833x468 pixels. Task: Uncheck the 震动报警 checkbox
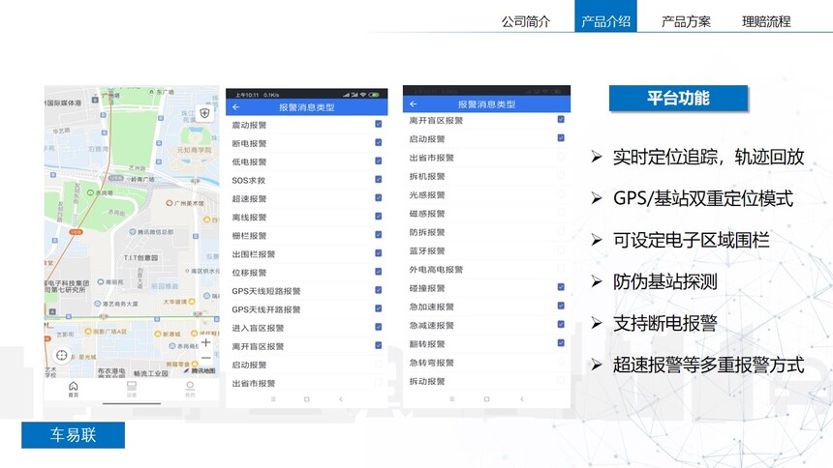tap(378, 125)
